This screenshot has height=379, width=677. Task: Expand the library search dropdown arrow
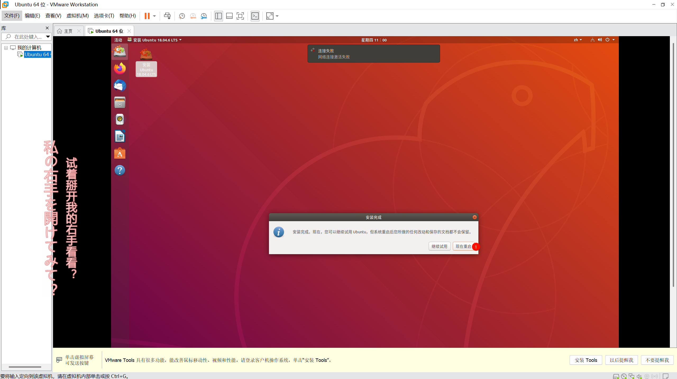tap(48, 37)
